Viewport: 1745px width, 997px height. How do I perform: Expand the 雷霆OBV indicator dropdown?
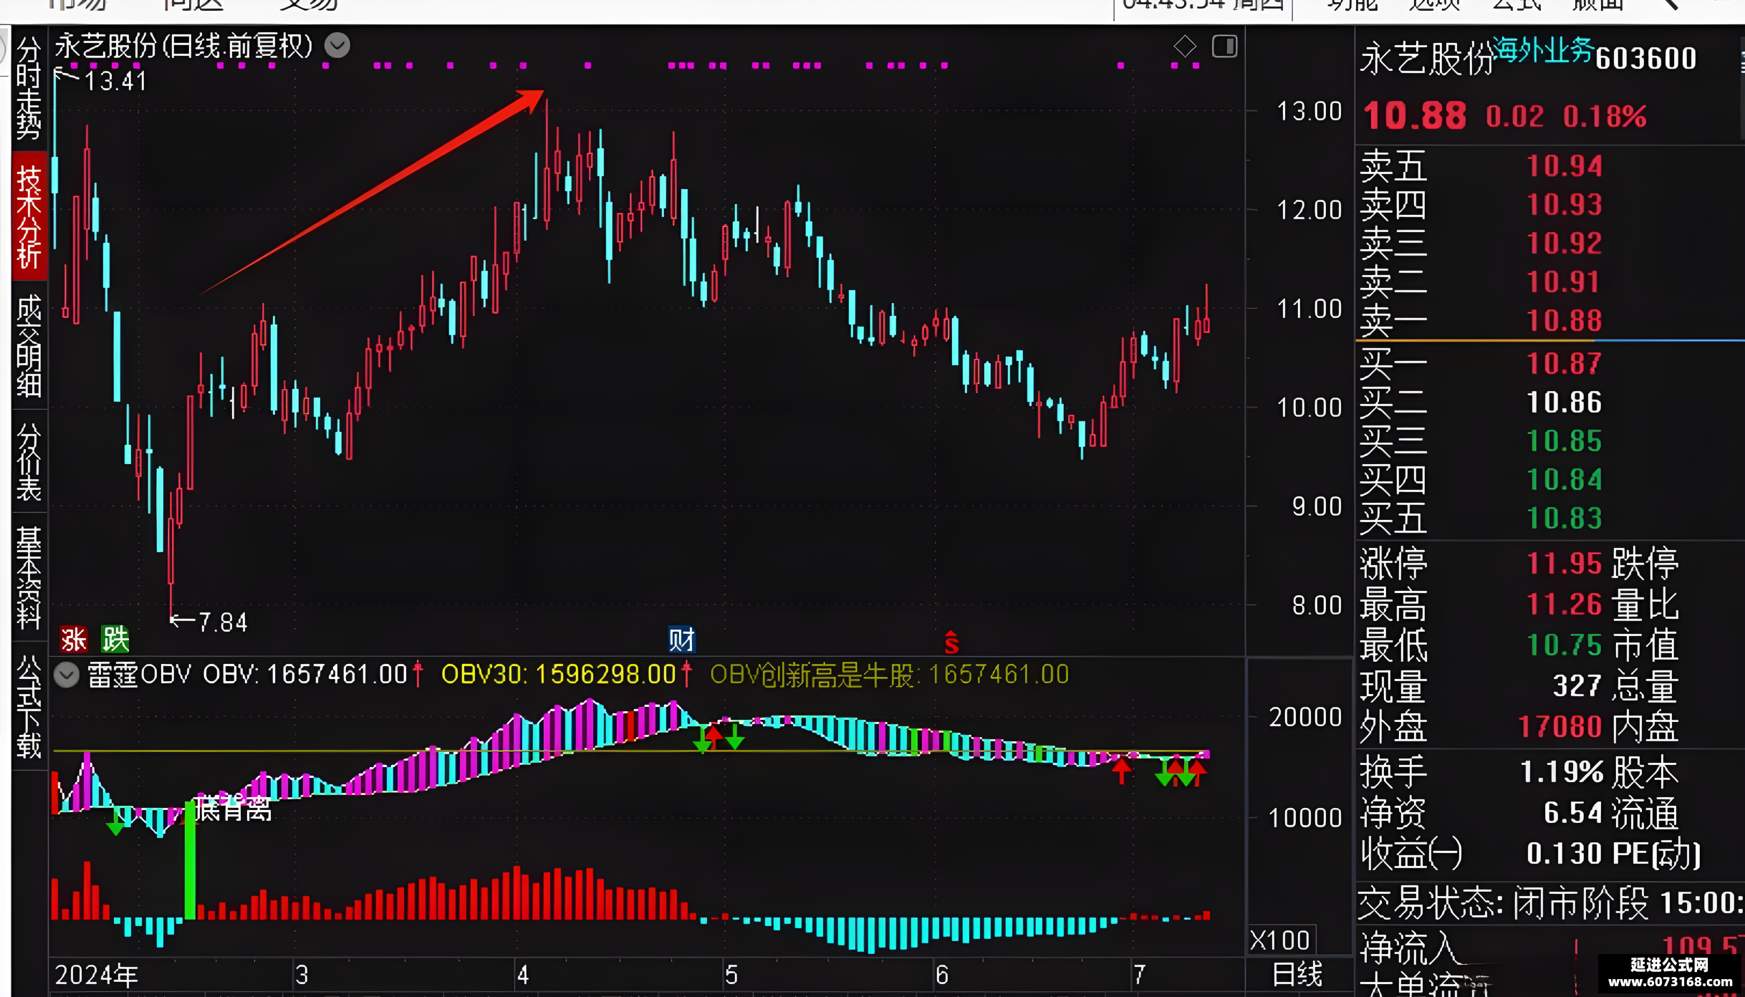[x=67, y=675]
